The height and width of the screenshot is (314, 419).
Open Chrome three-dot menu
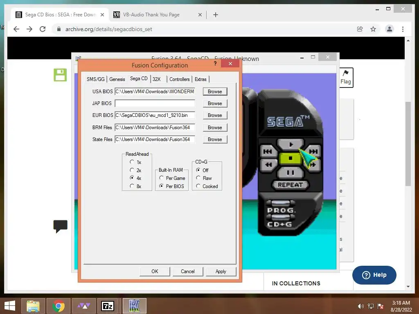(x=403, y=29)
